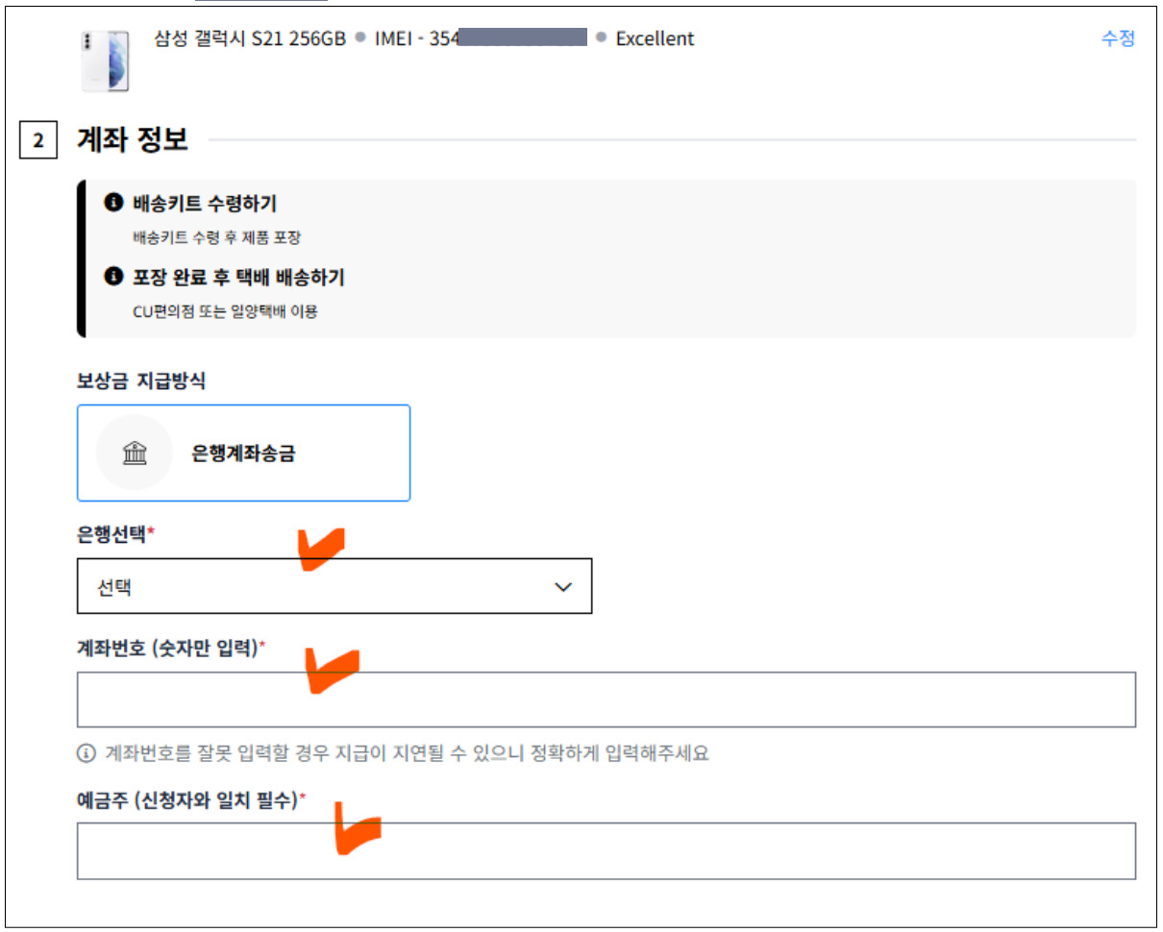Click the bank building icon in 은행계좌송금 card
The image size is (1163, 932).
tap(134, 452)
